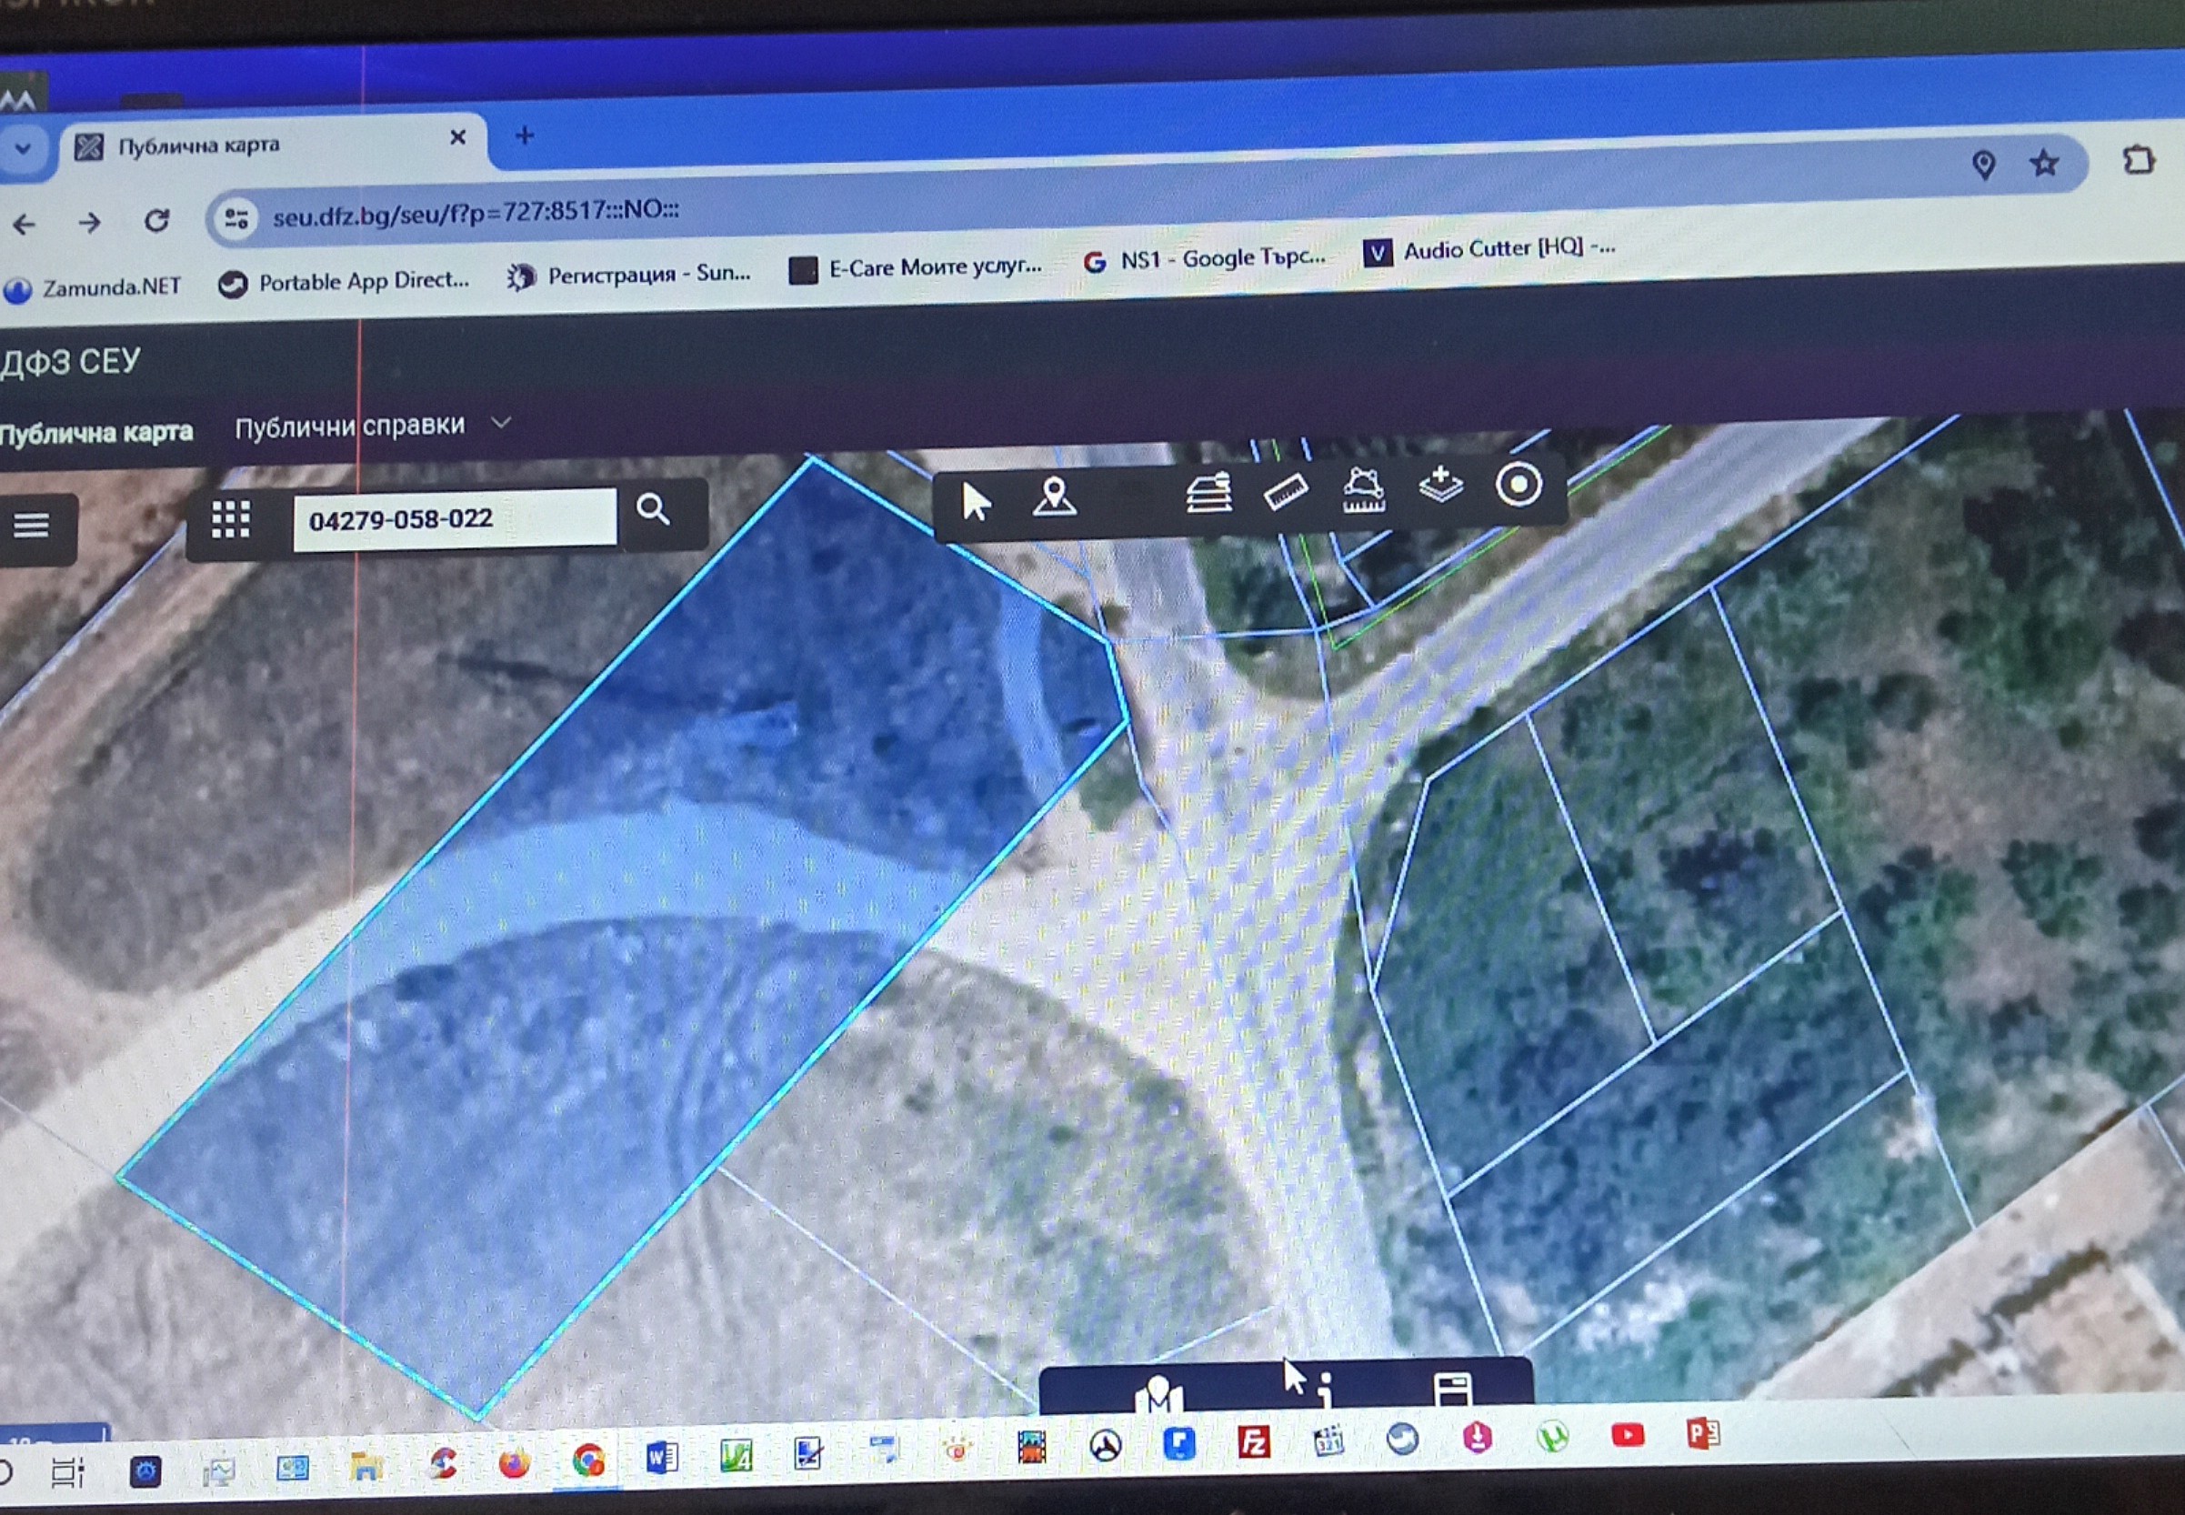
Task: Reload the current page
Action: pyautogui.click(x=156, y=220)
